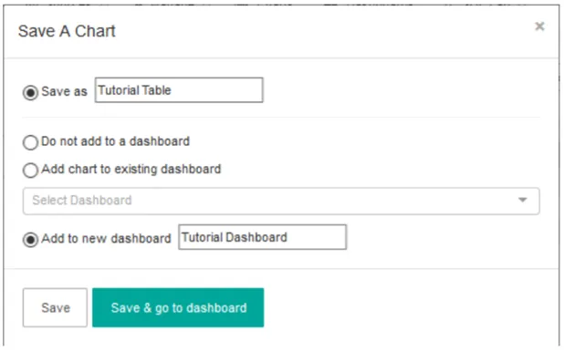564x362 pixels.
Task: Click the Select Dashboard placeholder text
Action: (x=82, y=201)
